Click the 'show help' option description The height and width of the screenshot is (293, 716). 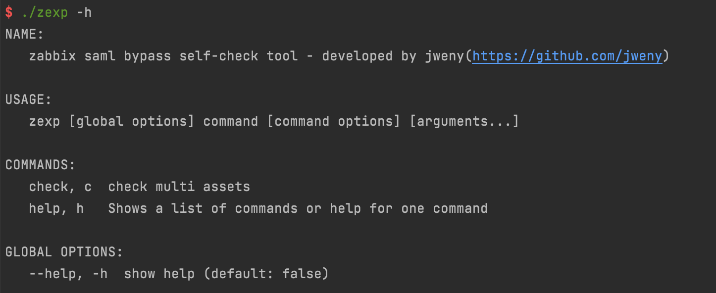pyautogui.click(x=159, y=274)
